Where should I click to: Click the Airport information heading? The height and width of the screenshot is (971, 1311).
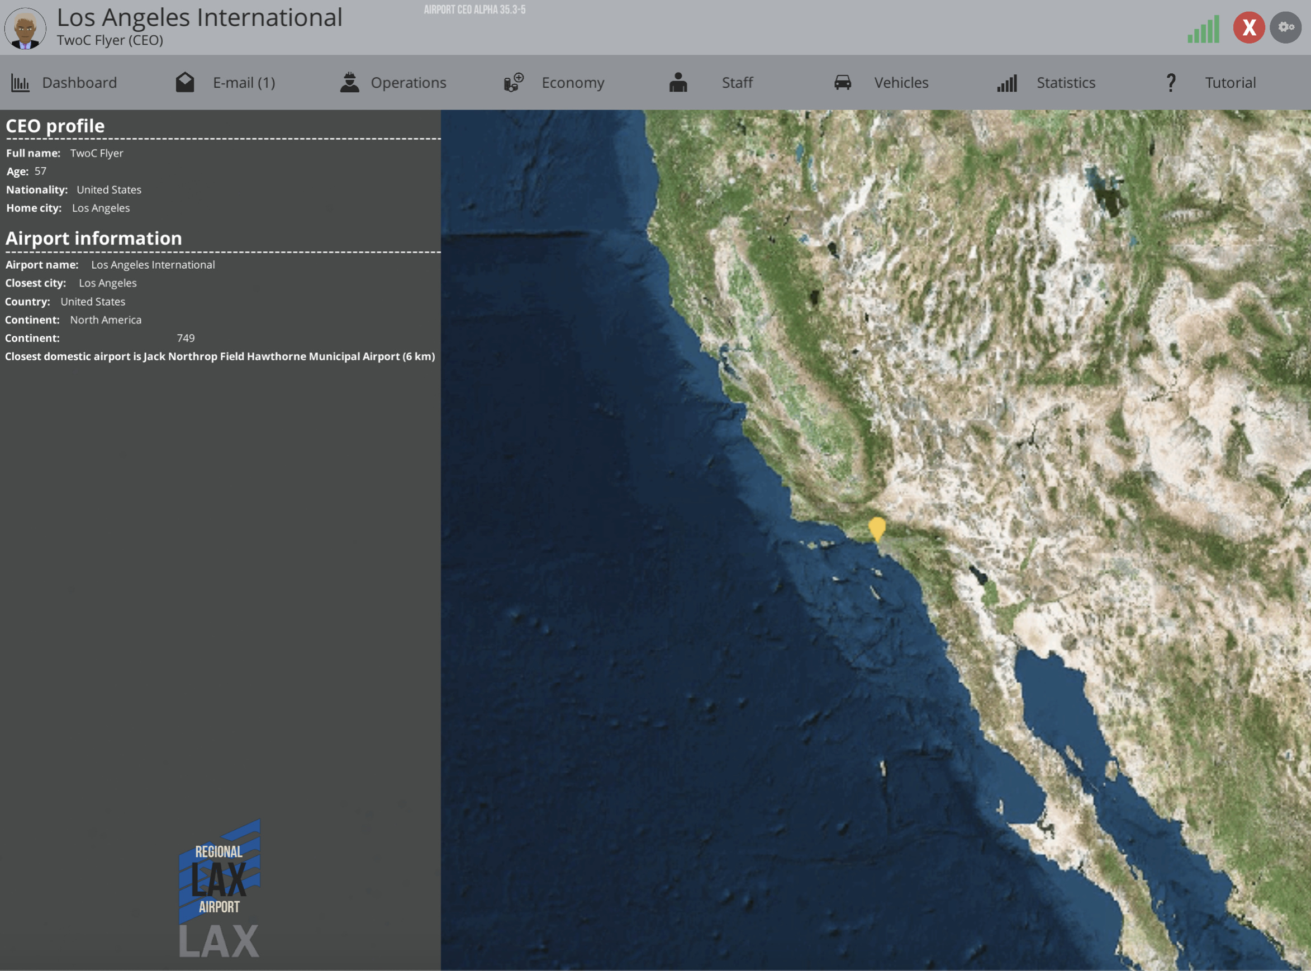[x=93, y=238]
